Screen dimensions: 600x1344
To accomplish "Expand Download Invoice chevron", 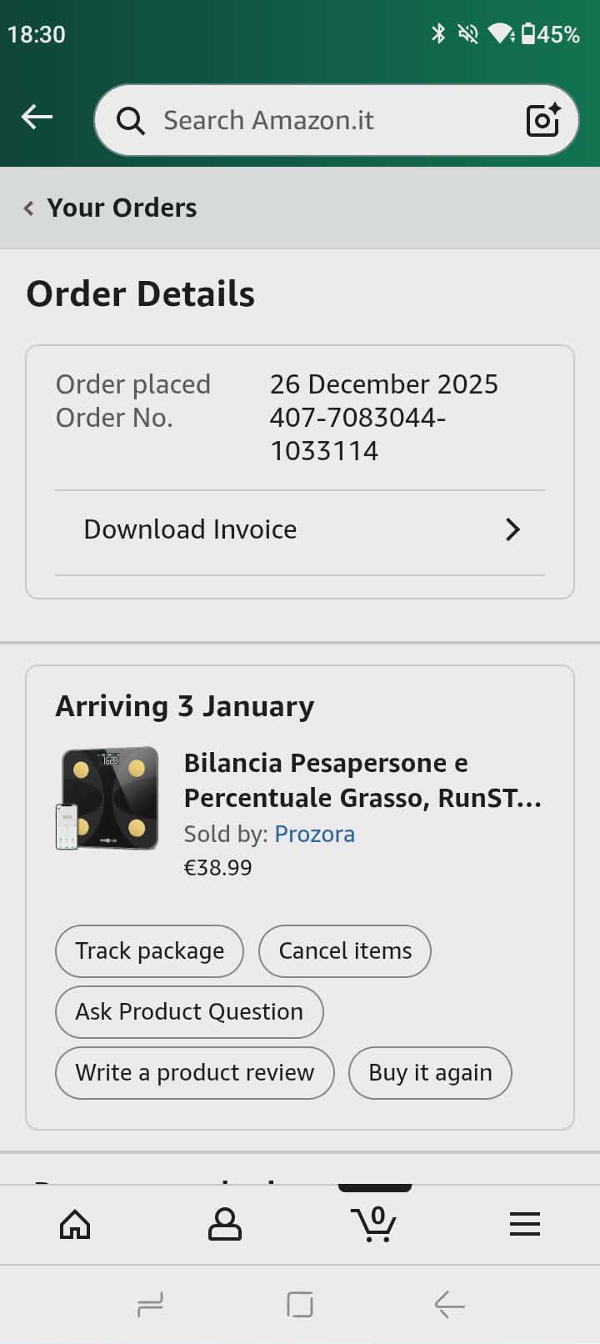I will pyautogui.click(x=512, y=529).
